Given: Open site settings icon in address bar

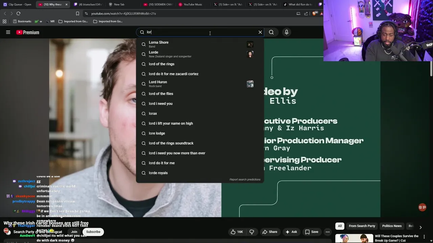Looking at the screenshot, I should pos(86,13).
